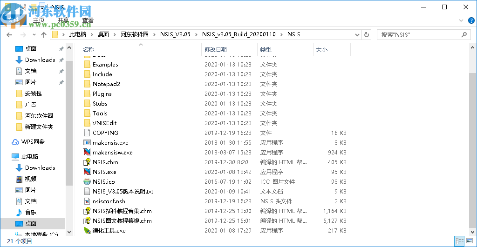The image size is (477, 247).
Task: Navigate to 河东软件园 in the breadcrumb
Action: coord(135,34)
